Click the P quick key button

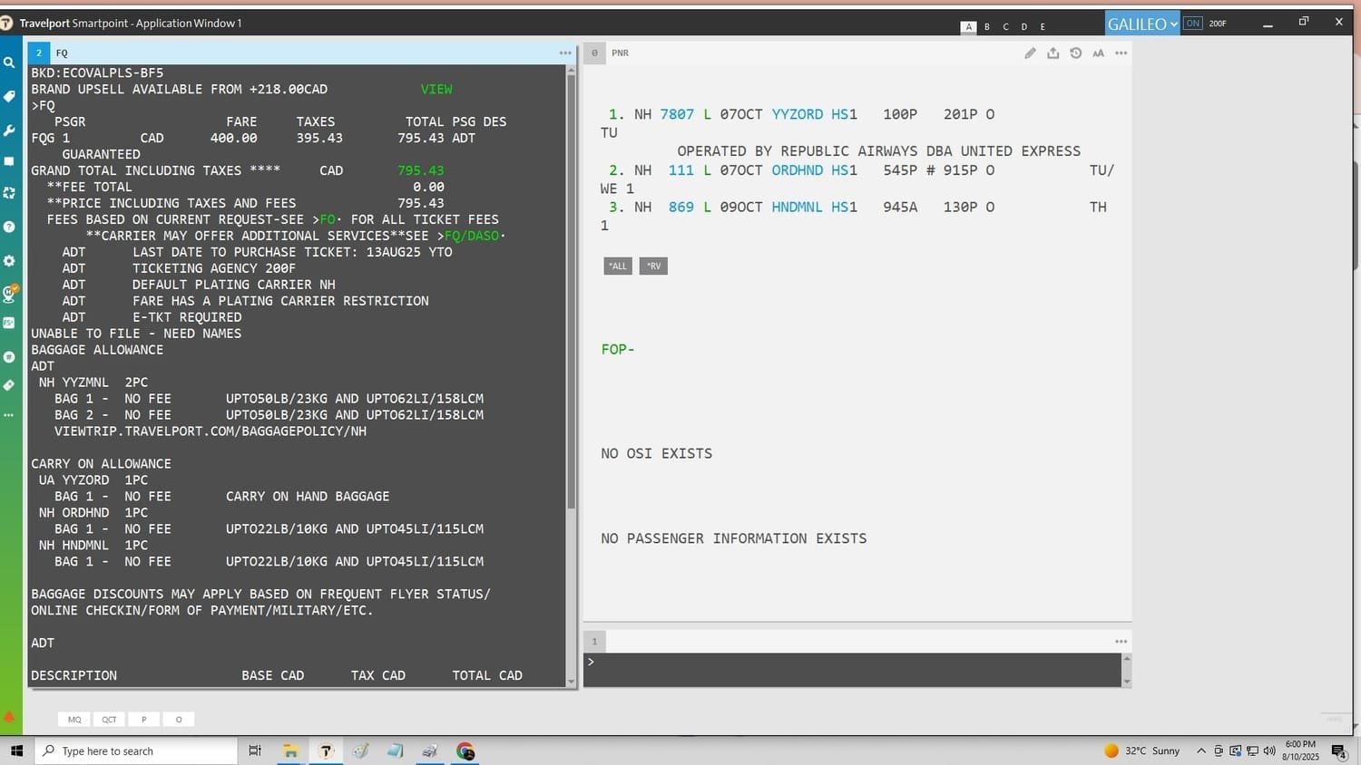pos(144,720)
